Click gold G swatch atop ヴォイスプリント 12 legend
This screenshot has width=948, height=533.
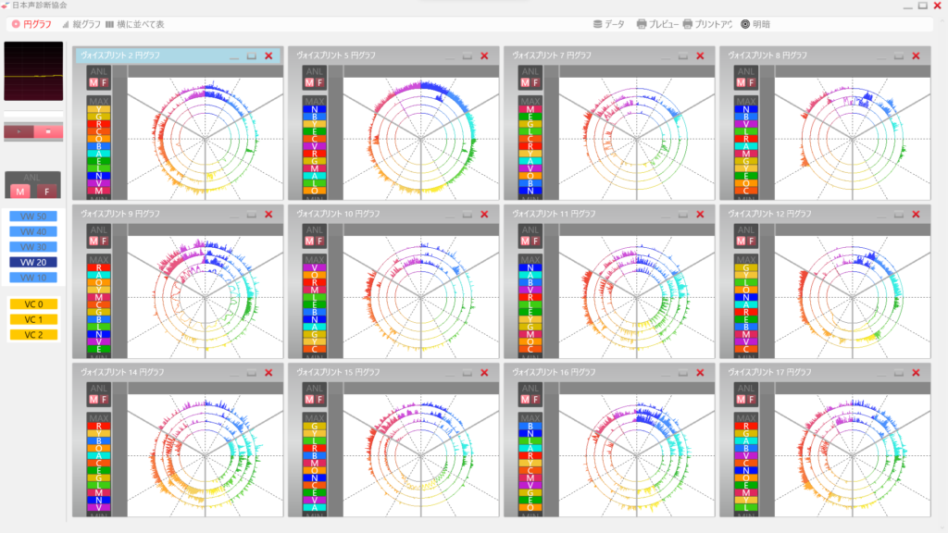pyautogui.click(x=746, y=267)
